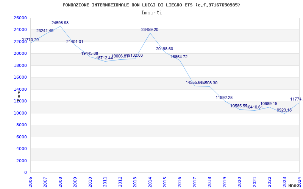The height and width of the screenshot is (189, 303).
Task: Select data label 14508.30
Action: (209, 83)
